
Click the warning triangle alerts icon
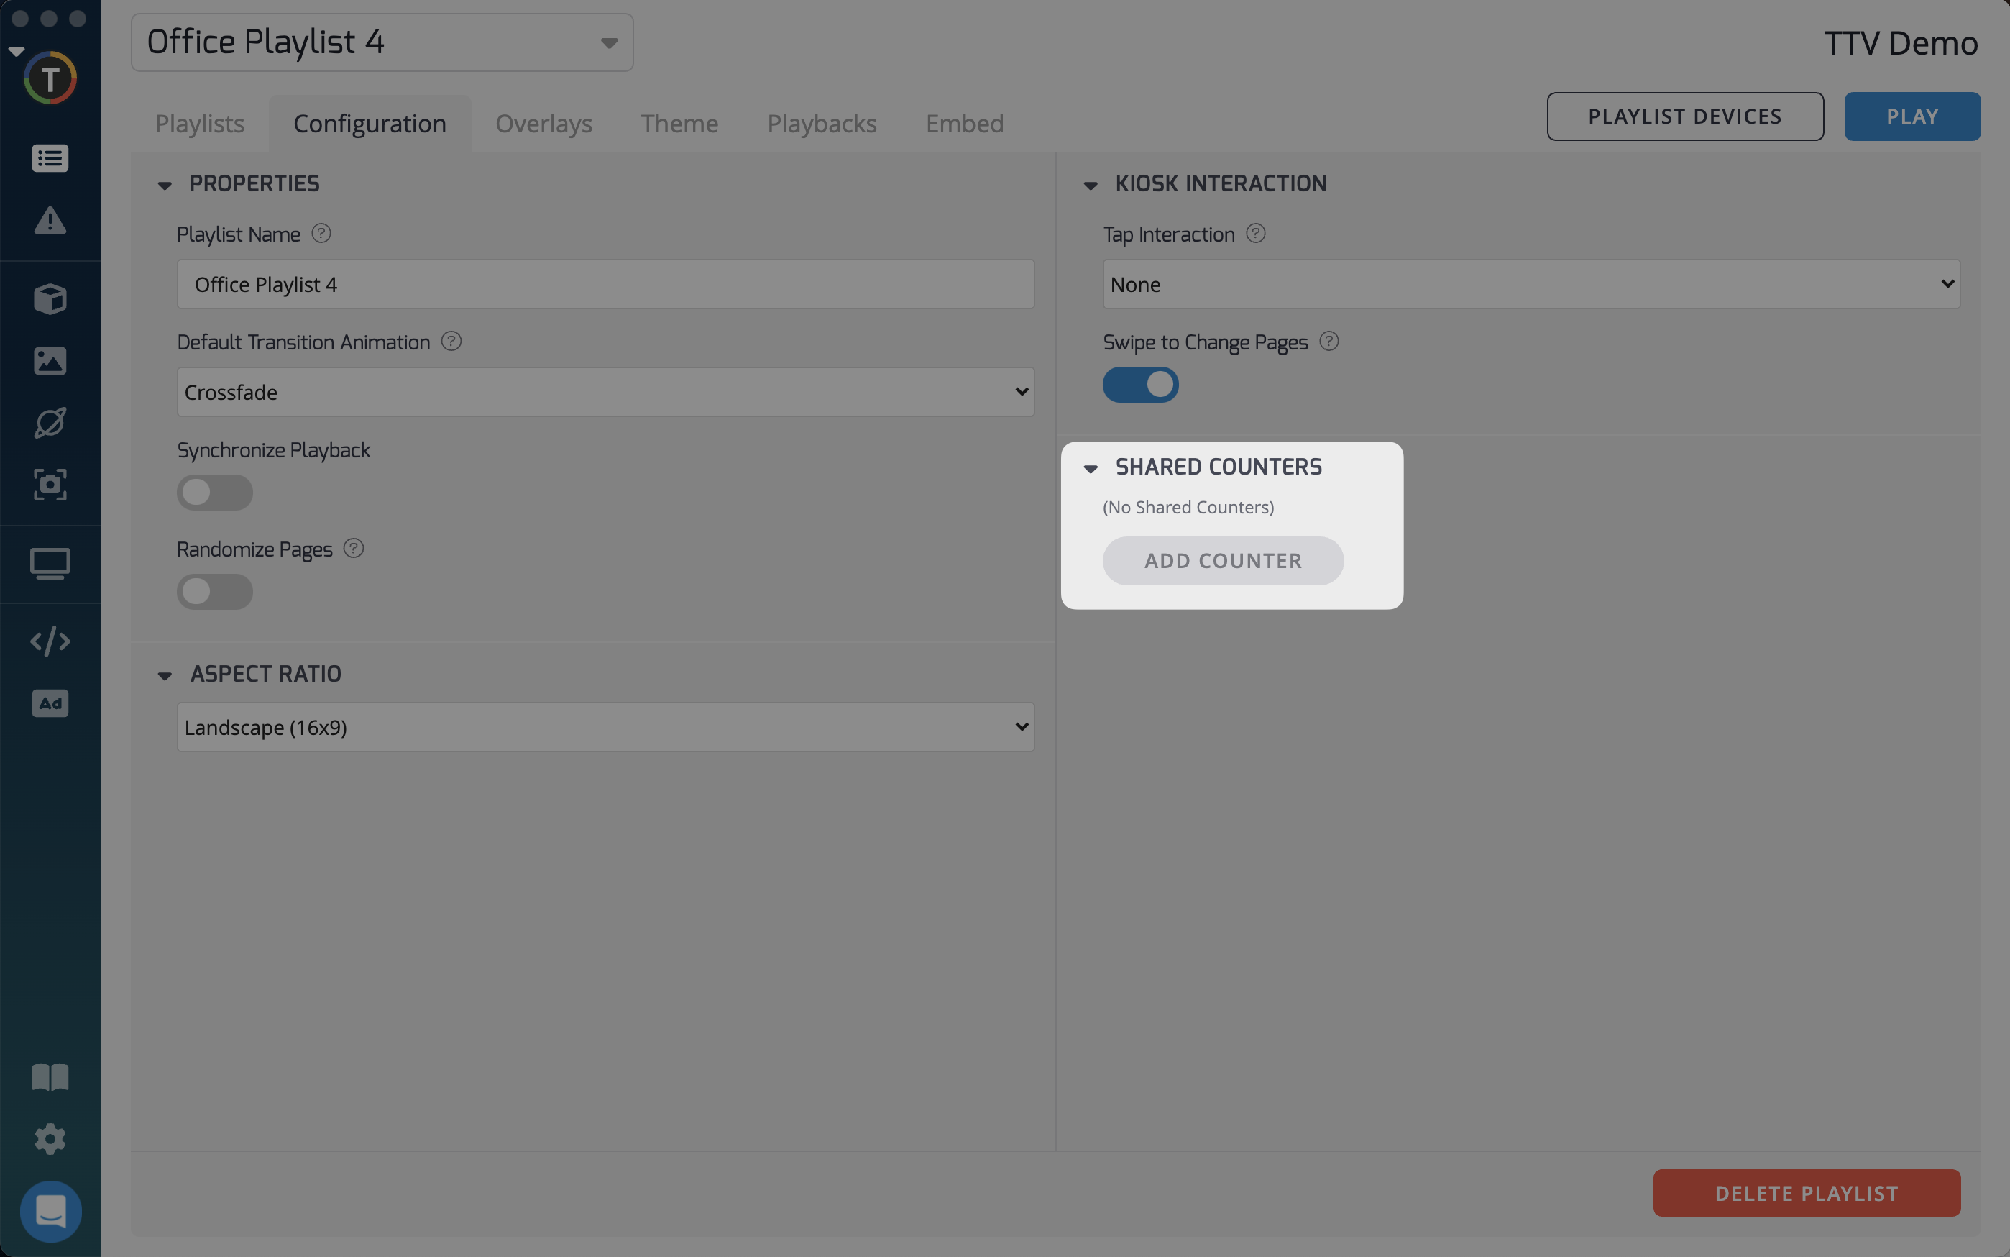tap(50, 220)
